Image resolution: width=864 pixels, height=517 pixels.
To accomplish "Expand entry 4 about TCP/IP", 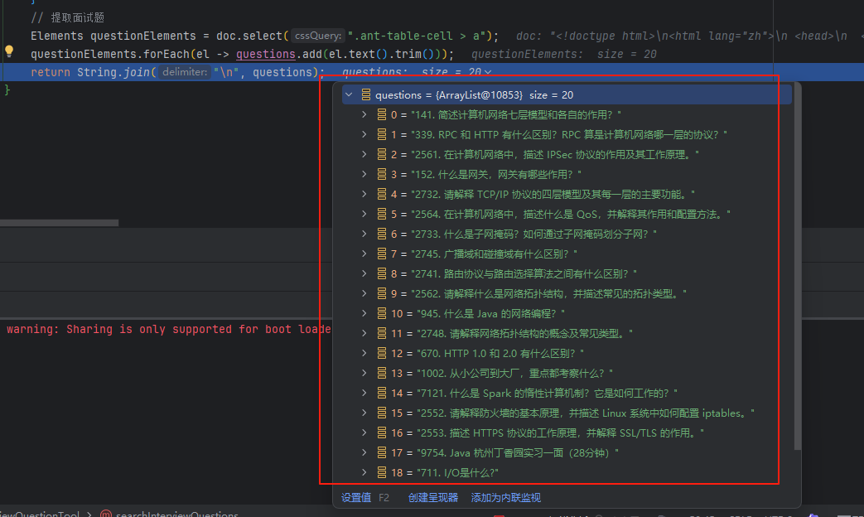I will point(364,194).
